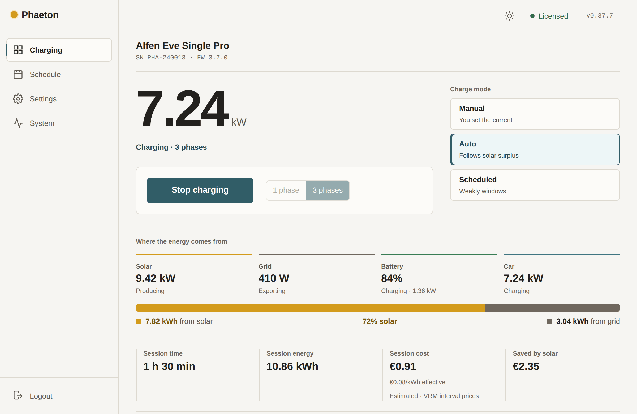
Task: Click version number v0.37.7
Action: click(x=599, y=15)
